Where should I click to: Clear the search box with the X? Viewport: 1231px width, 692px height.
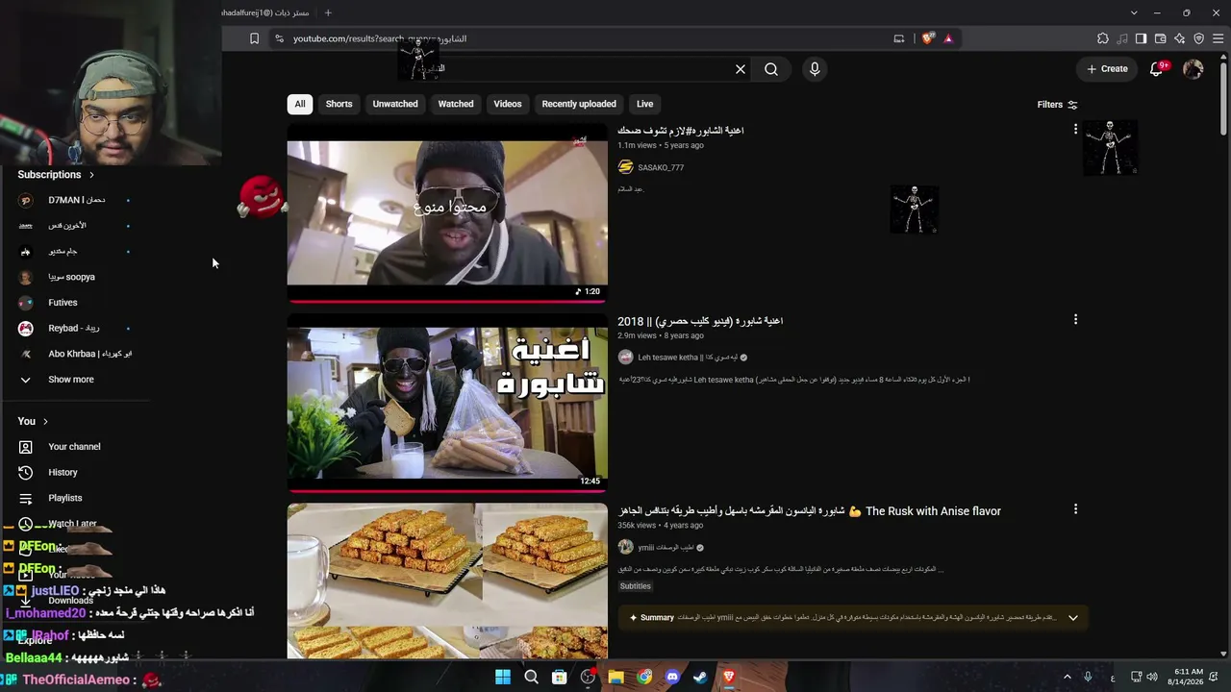pyautogui.click(x=741, y=69)
